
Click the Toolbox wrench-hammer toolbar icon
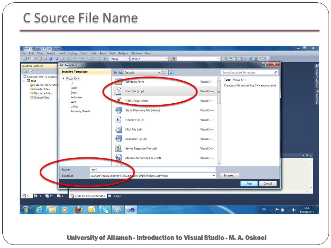point(246,59)
